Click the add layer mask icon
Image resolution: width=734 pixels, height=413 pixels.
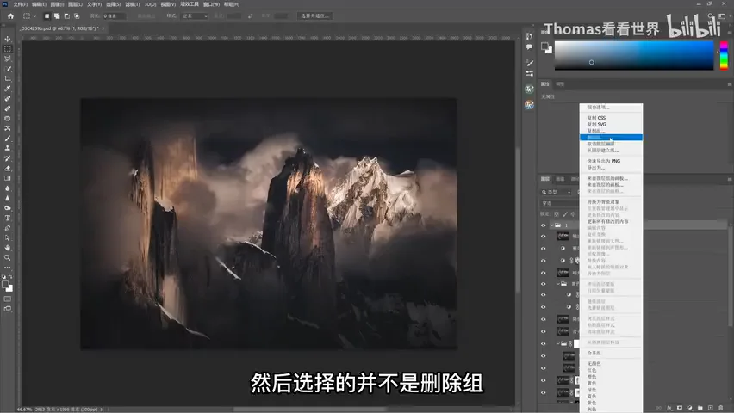(680, 408)
